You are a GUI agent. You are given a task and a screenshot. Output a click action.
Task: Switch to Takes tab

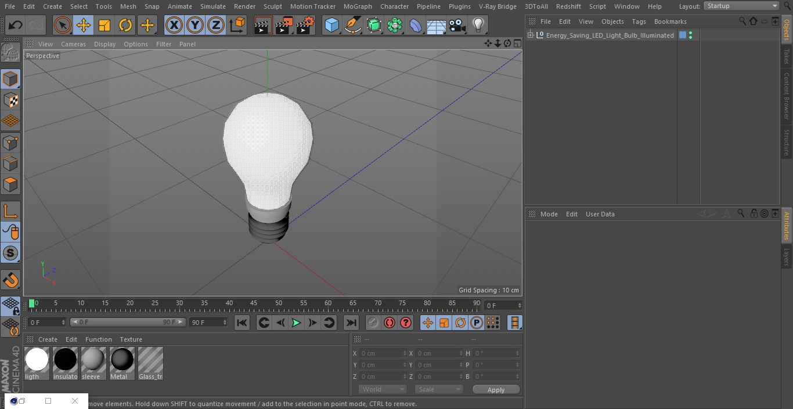(787, 56)
